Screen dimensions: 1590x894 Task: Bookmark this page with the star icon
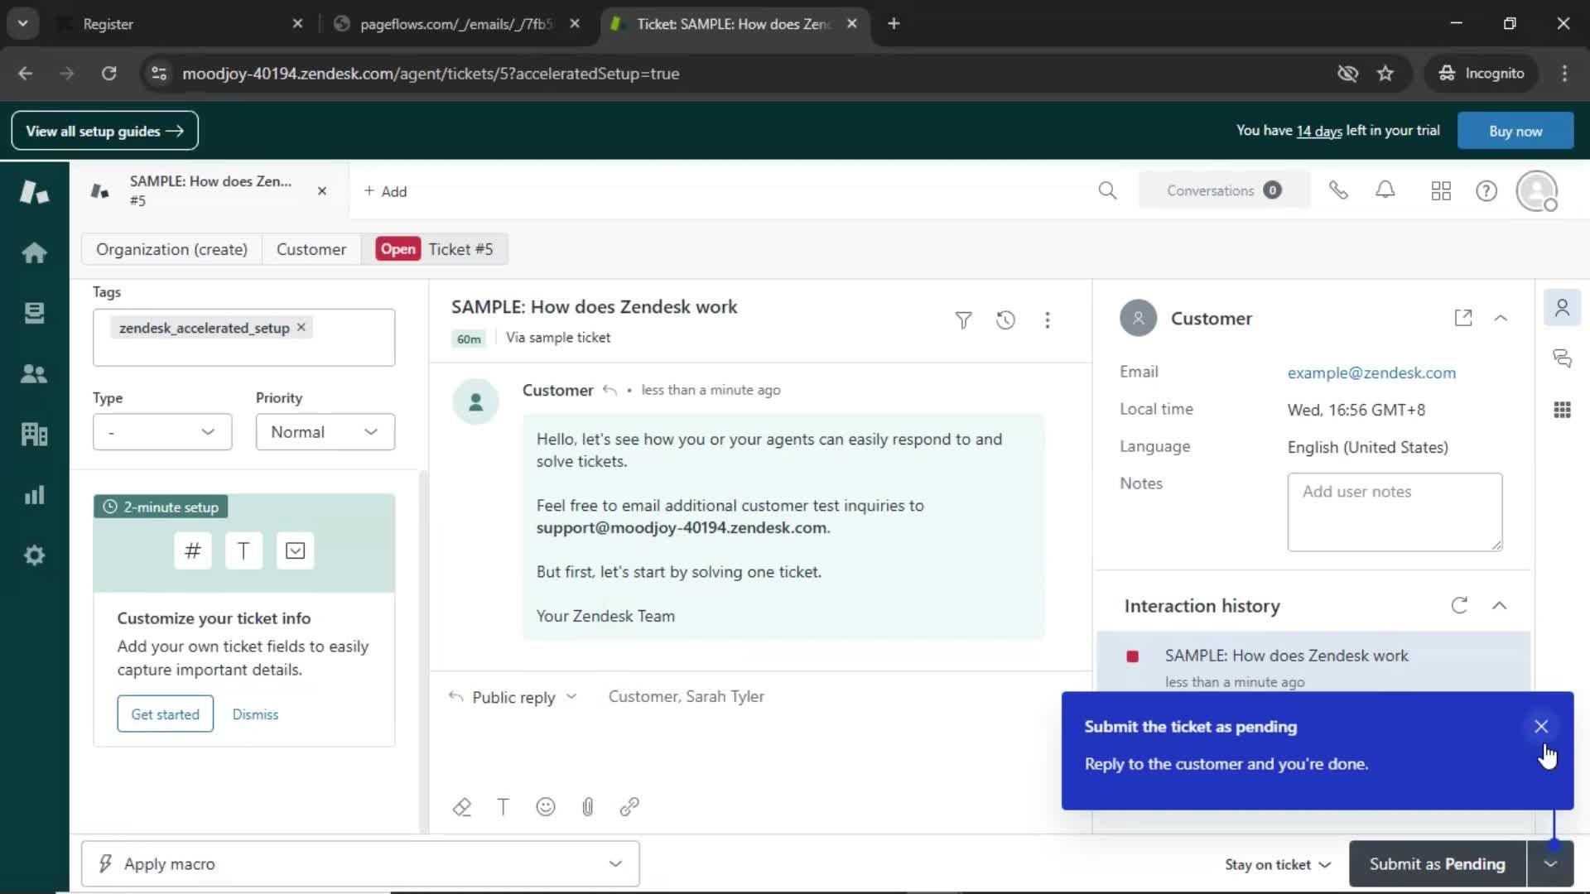click(x=1385, y=74)
